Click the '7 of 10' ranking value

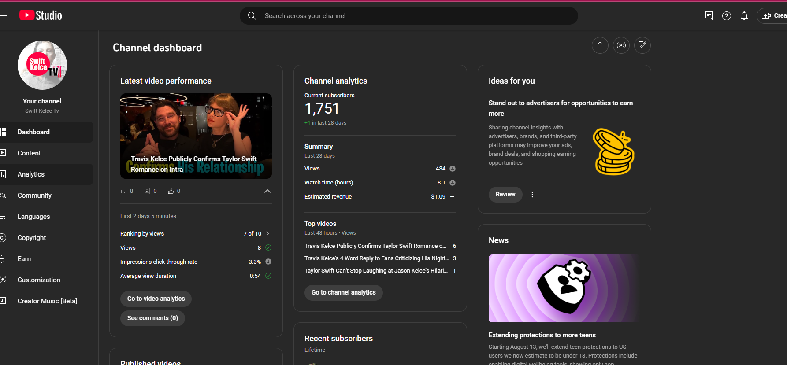click(252, 234)
